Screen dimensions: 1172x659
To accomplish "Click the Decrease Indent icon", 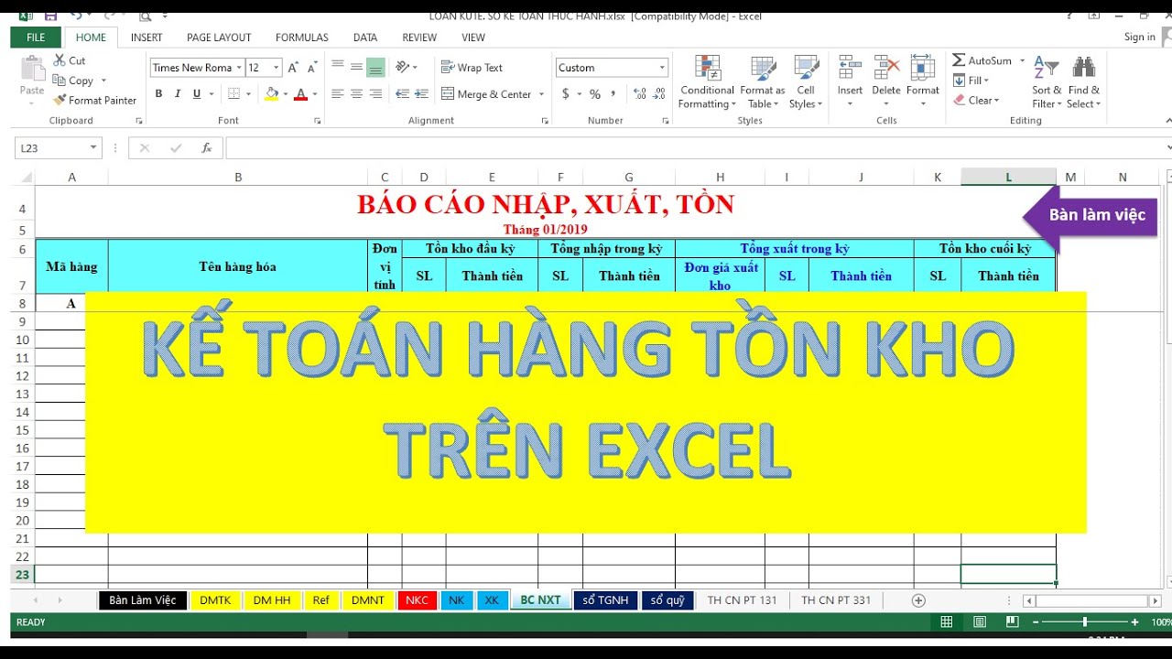I will point(401,94).
